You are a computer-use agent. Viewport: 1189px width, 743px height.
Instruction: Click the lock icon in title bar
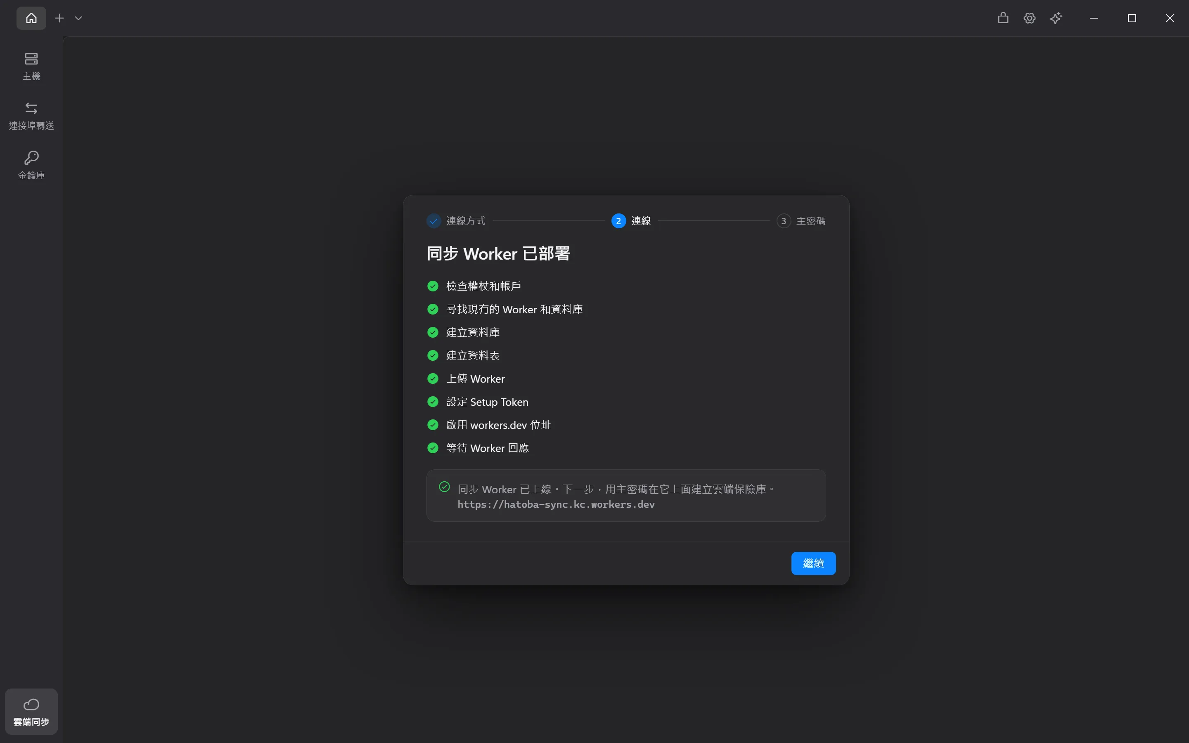1003,18
